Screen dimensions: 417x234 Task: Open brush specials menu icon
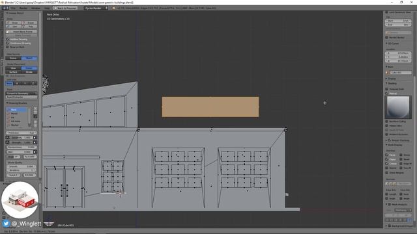(x=35, y=116)
